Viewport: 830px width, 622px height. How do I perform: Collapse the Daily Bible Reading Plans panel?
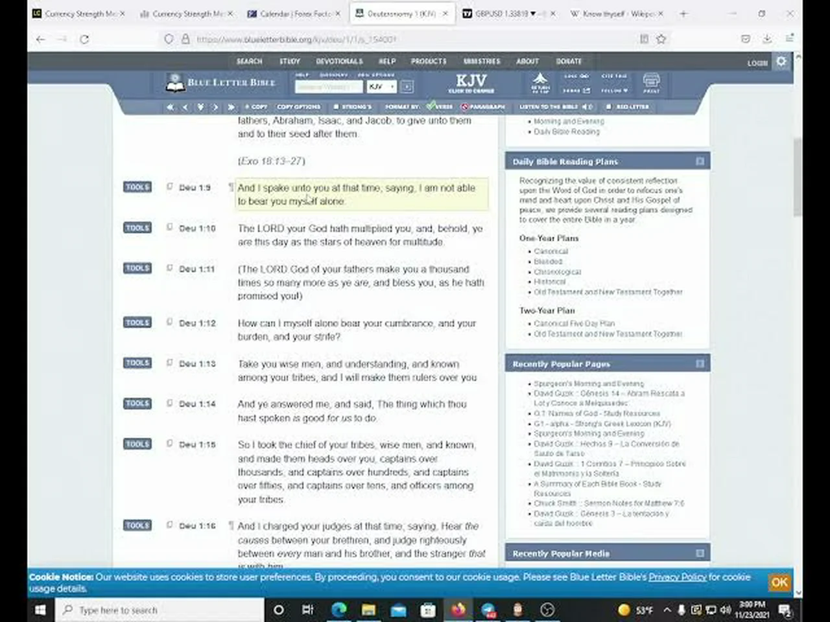coord(700,161)
